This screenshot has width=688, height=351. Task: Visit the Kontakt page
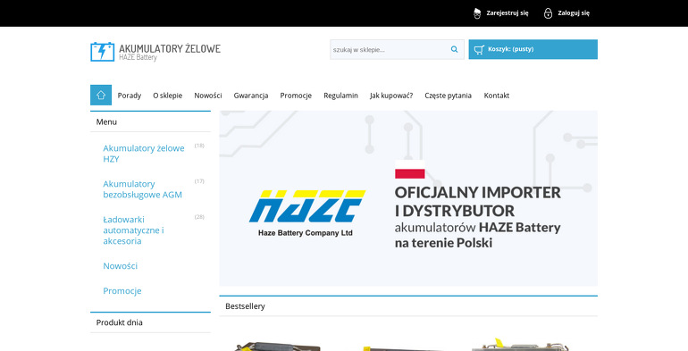point(497,96)
